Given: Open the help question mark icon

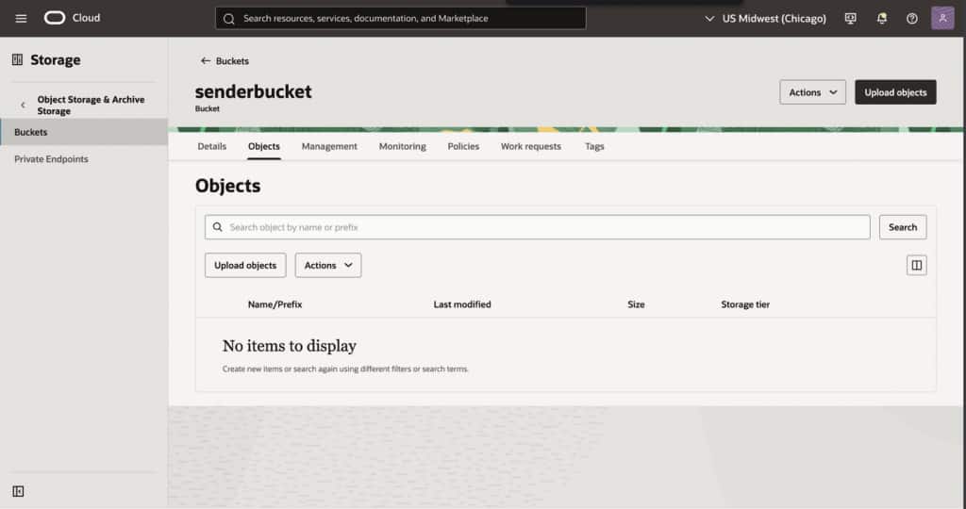Looking at the screenshot, I should click(912, 19).
